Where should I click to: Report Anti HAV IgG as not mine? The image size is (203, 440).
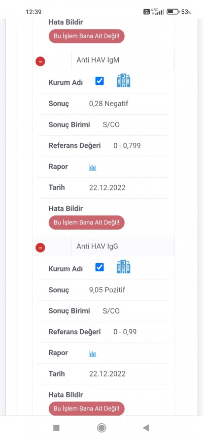pyautogui.click(x=87, y=408)
